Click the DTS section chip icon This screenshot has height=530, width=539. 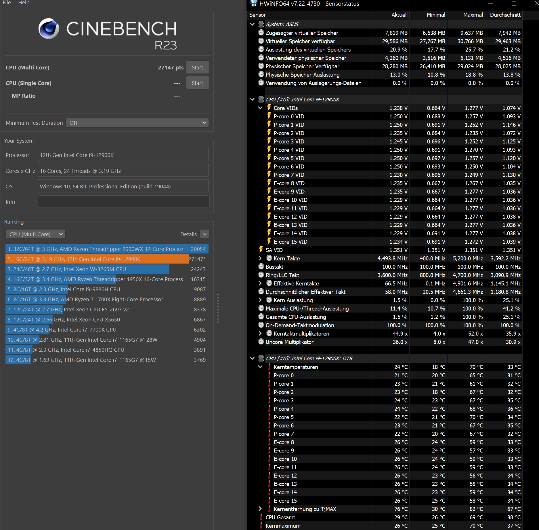261,358
